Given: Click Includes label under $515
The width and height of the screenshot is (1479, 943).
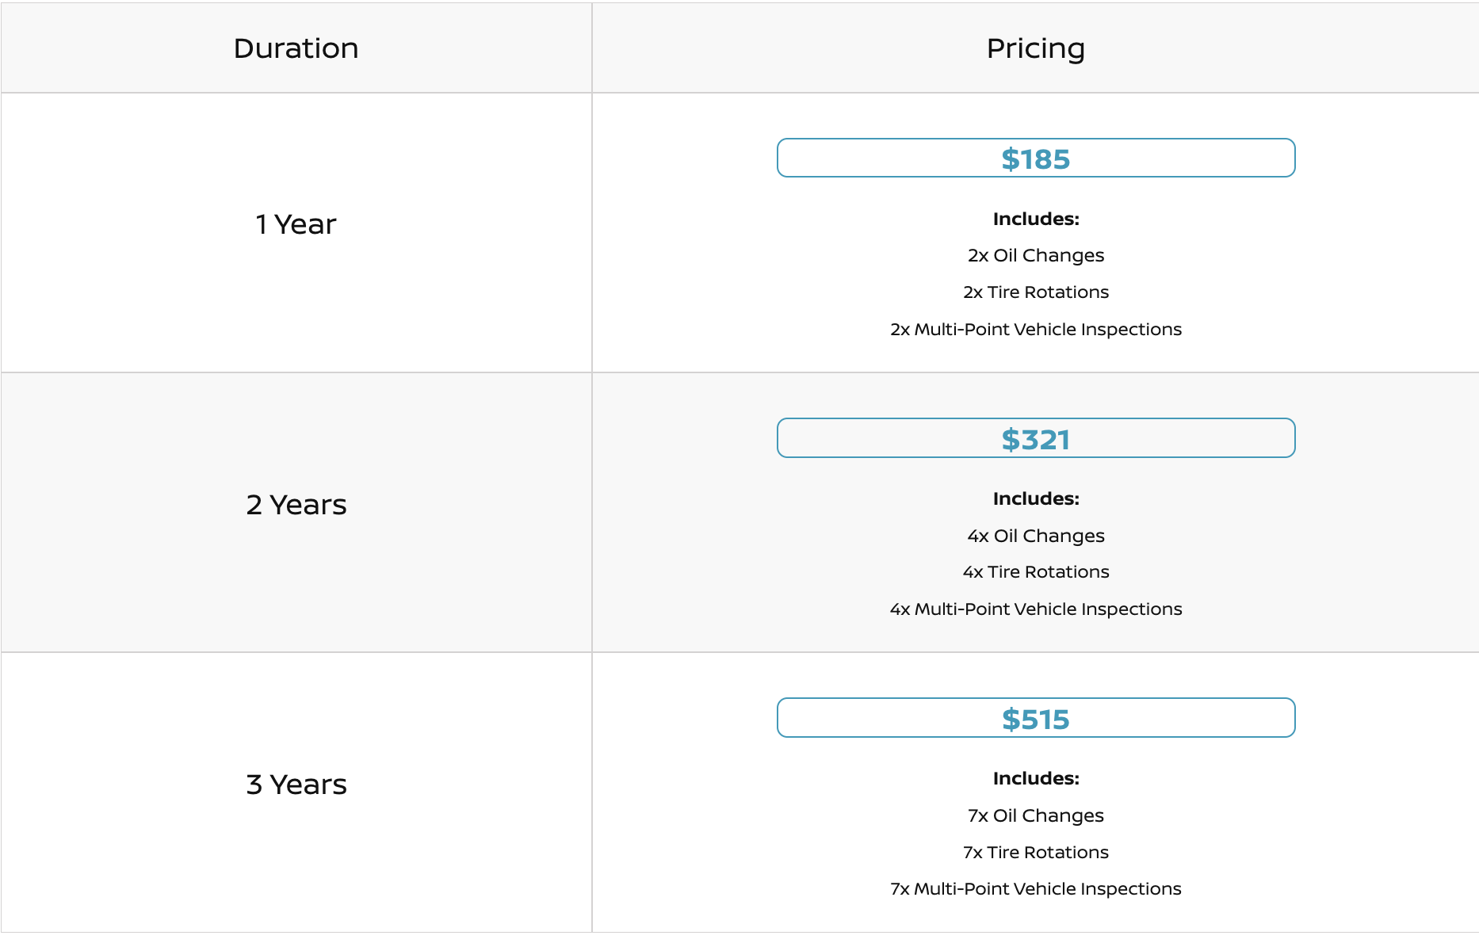Looking at the screenshot, I should [1036, 778].
